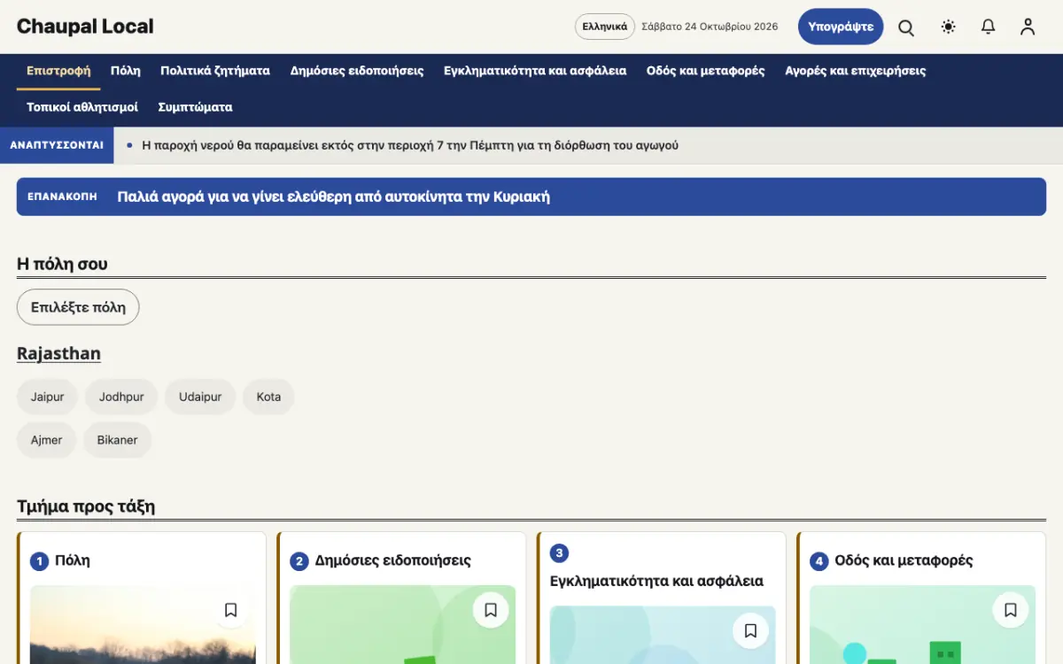Viewport: 1063px width, 664px height.
Task: Open the Πόλη section card heading
Action: [x=73, y=560]
